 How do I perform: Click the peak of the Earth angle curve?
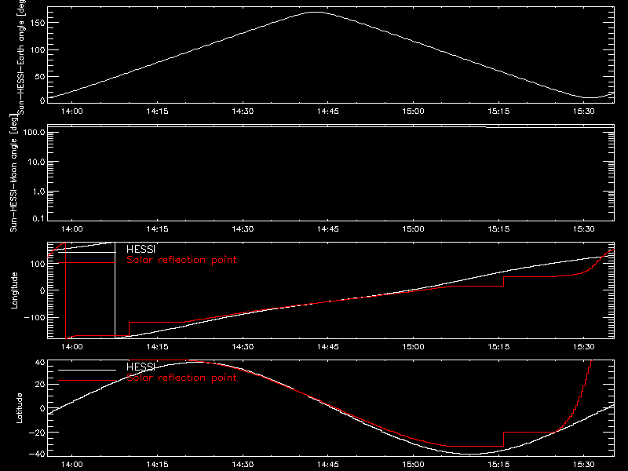316,12
